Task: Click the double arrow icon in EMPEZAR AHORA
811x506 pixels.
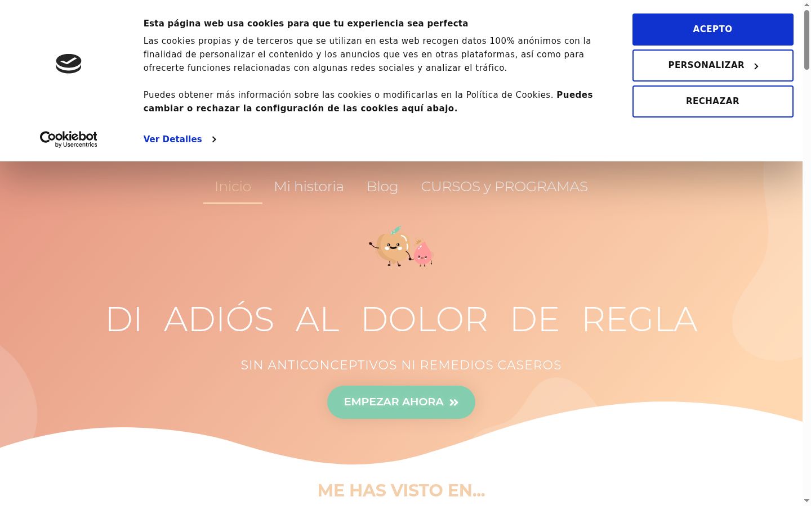Action: point(454,403)
